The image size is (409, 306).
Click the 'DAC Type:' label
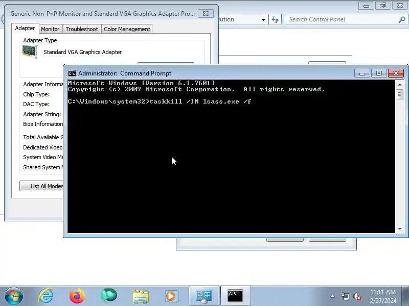pyautogui.click(x=36, y=104)
